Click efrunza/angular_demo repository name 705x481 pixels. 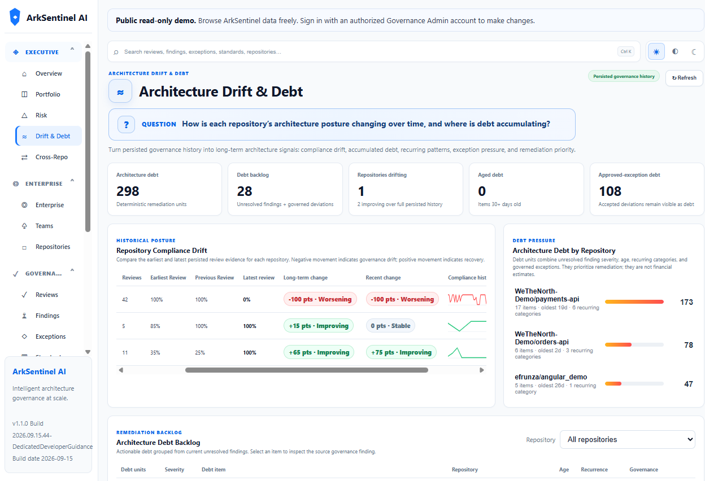tap(551, 377)
